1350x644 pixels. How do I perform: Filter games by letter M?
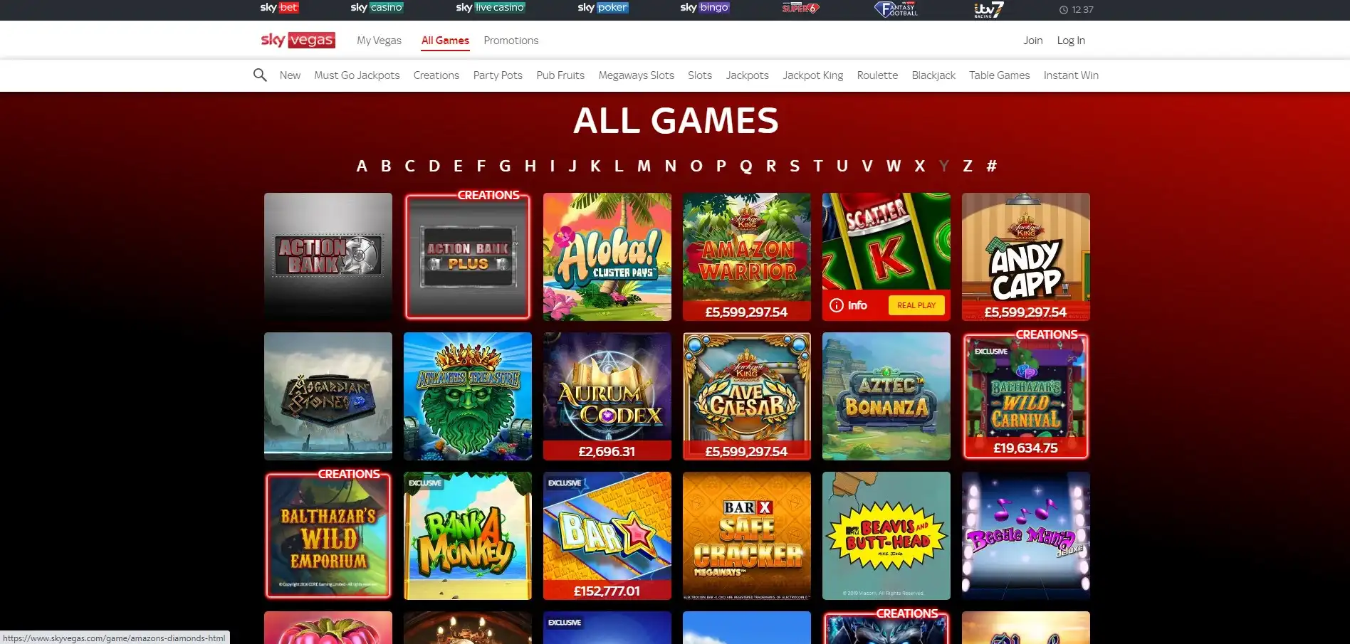pyautogui.click(x=644, y=166)
